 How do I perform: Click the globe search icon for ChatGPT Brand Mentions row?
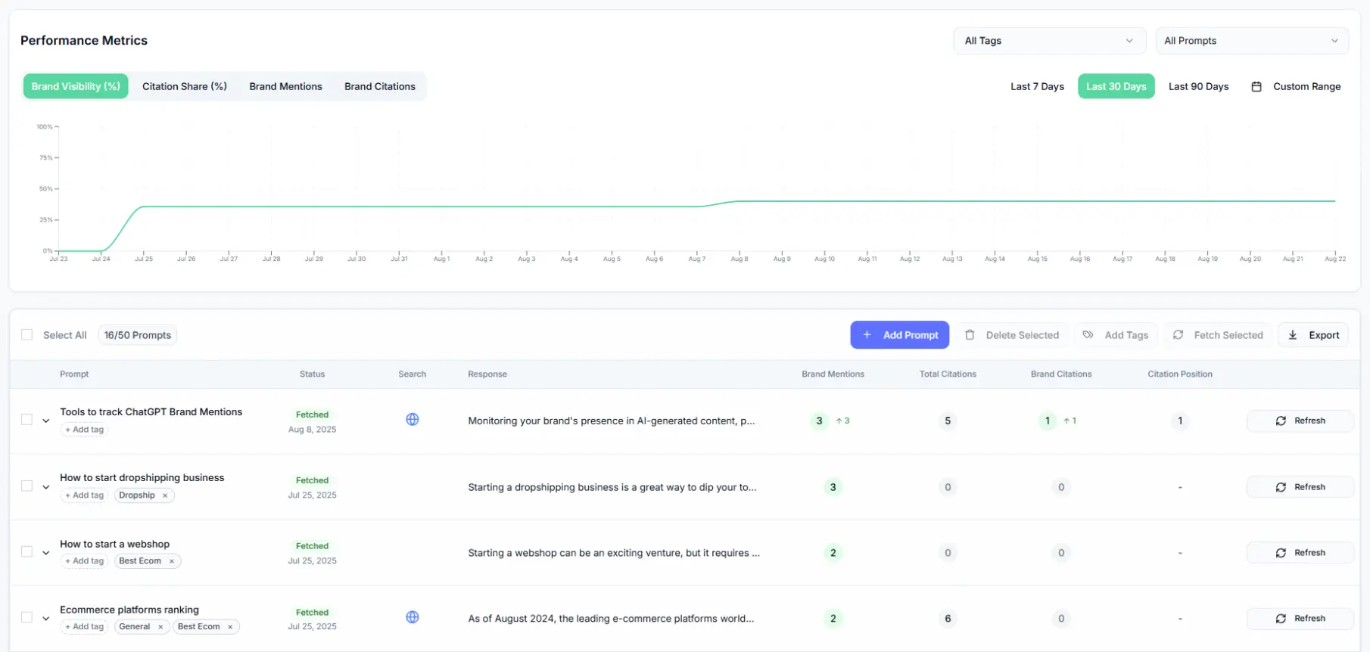(x=413, y=420)
